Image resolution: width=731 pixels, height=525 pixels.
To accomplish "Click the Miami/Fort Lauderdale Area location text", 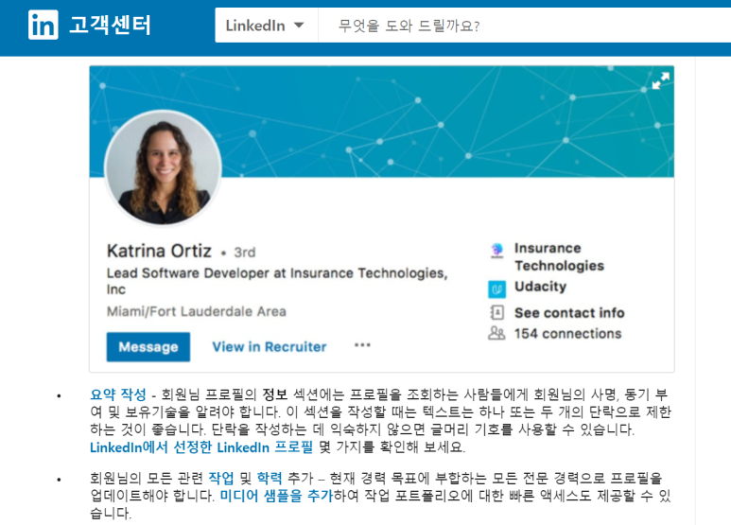I will 197,311.
